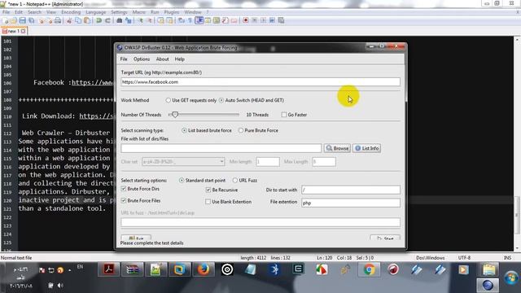
Task: Click the UTF-8 status bar entry
Action: click(x=464, y=258)
